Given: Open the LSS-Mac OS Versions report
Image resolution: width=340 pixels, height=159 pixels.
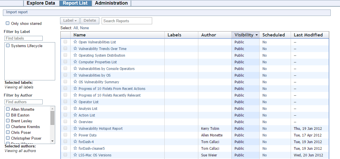Looking at the screenshot, I should (x=95, y=155).
